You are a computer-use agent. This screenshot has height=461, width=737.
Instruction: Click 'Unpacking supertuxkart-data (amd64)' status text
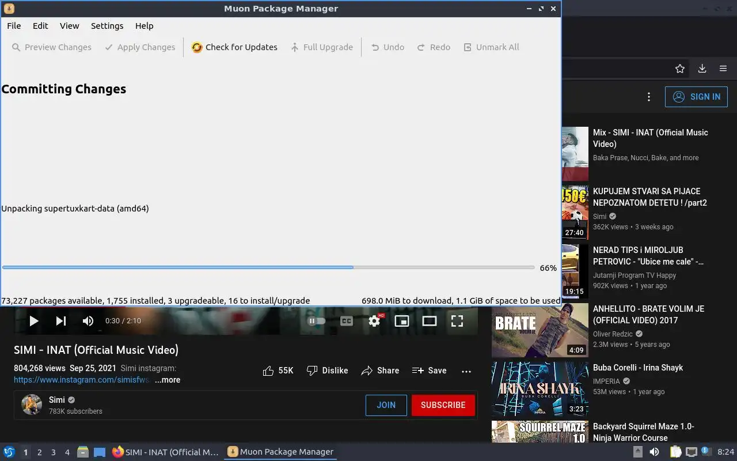point(75,209)
